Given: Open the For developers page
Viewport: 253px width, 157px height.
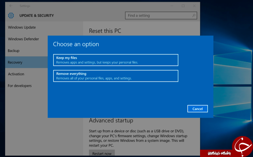Looking at the screenshot, I should [x=20, y=86].
